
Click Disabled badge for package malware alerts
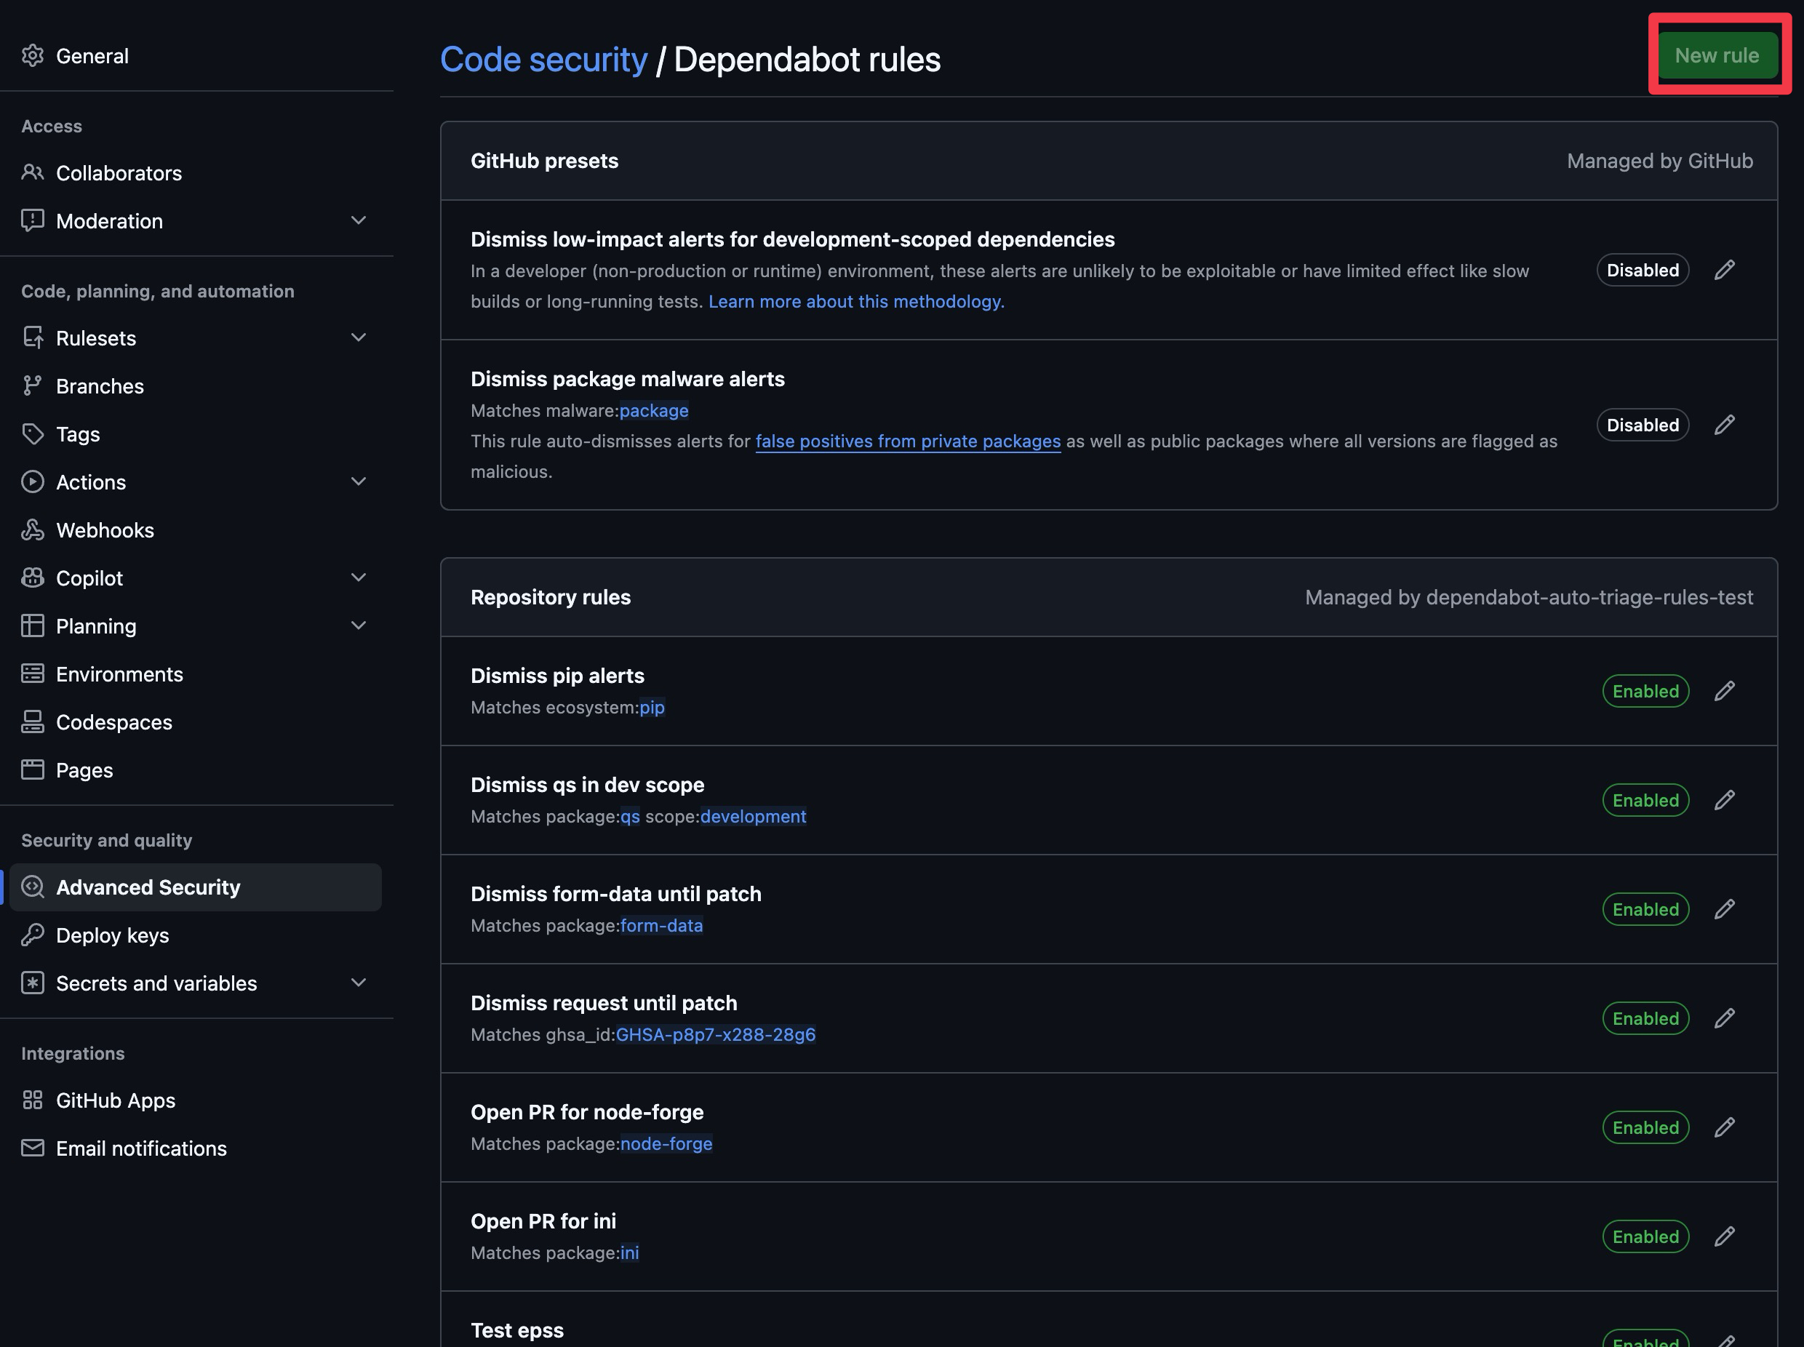click(1643, 425)
